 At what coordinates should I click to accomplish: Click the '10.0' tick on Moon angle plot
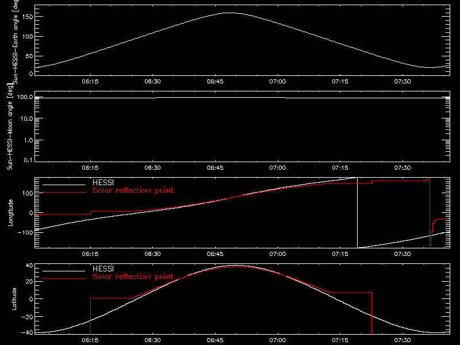click(26, 118)
